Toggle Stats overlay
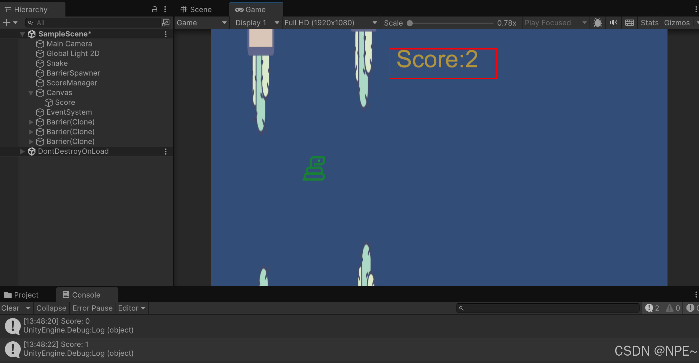 (x=649, y=23)
